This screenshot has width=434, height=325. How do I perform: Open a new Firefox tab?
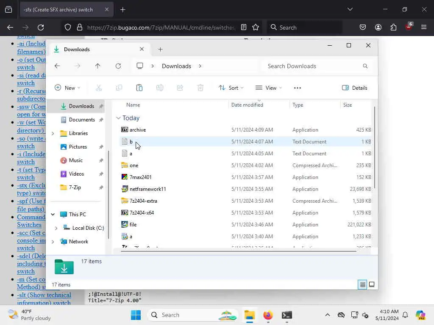[x=123, y=10]
